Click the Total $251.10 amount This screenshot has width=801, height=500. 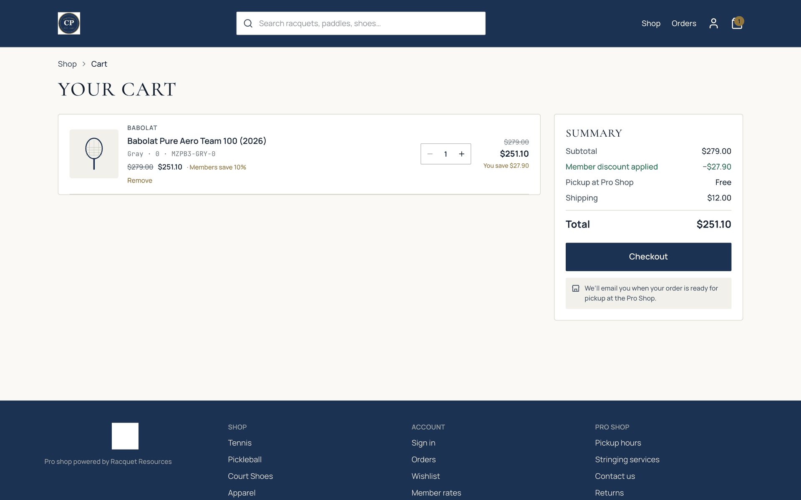[714, 224]
